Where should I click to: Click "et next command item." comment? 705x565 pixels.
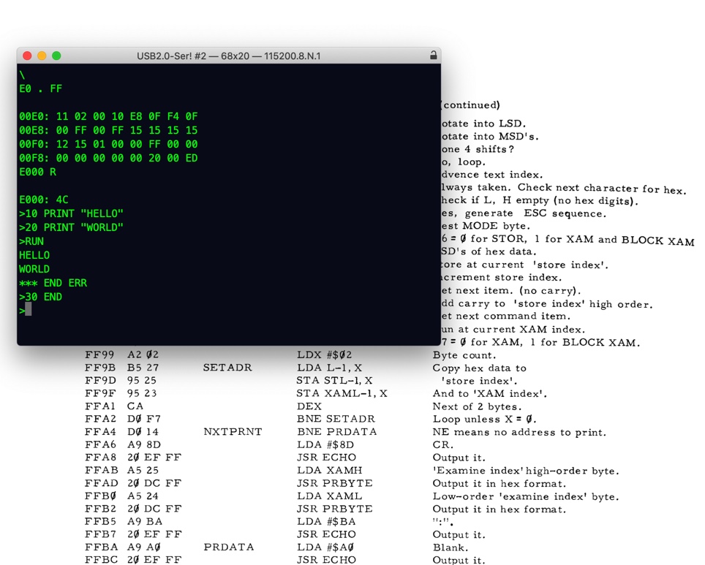point(506,316)
